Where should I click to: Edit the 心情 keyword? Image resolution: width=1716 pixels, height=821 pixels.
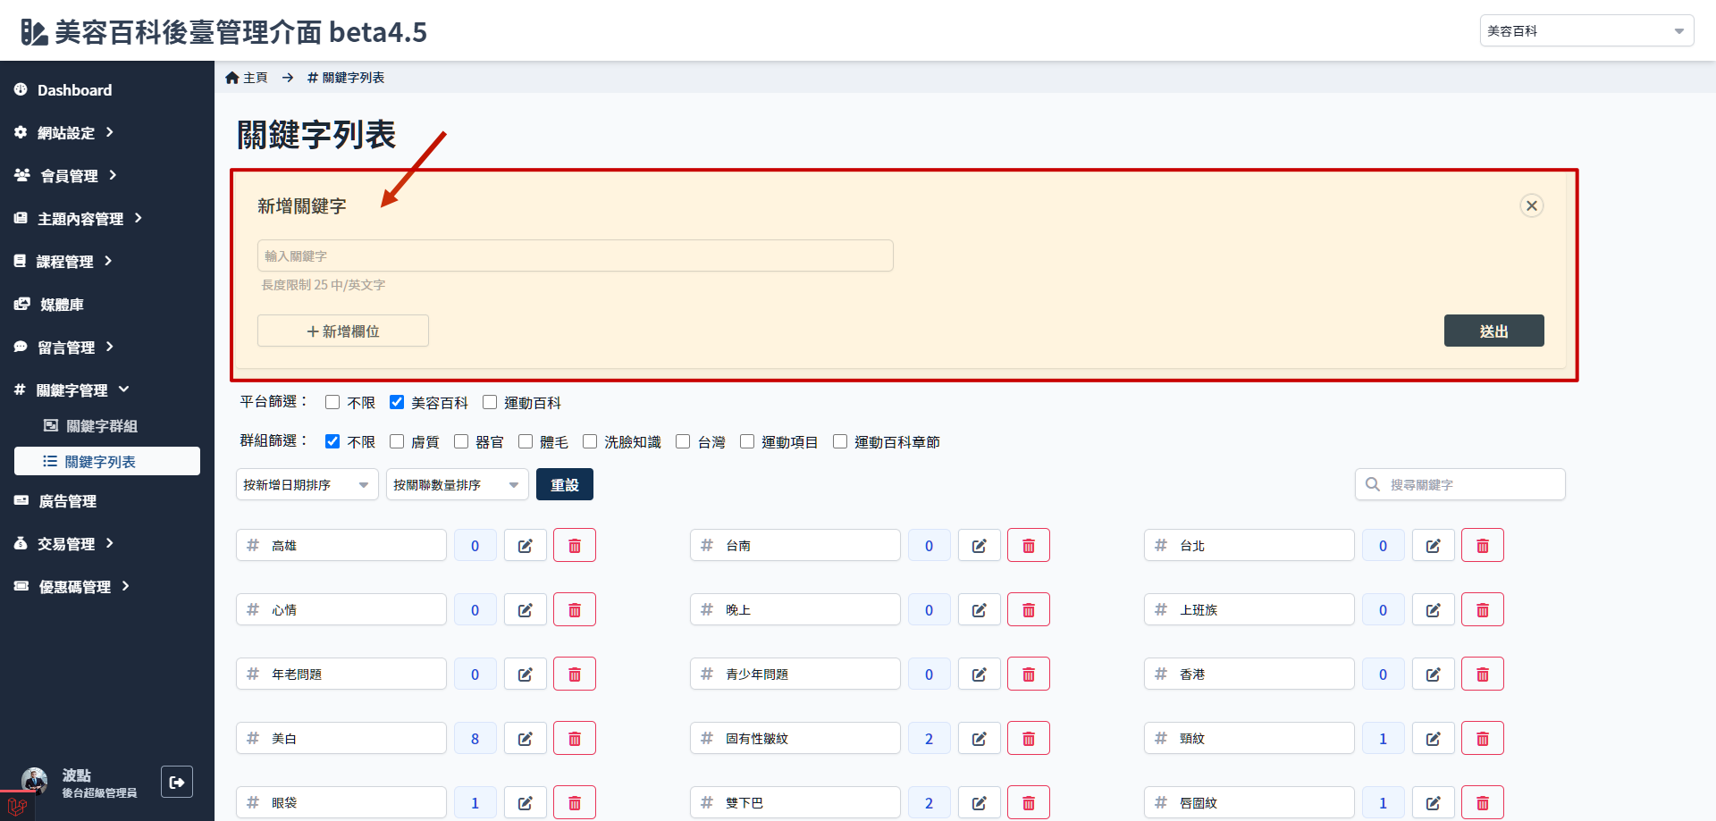526,609
